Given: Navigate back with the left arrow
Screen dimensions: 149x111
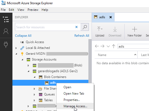Looking at the screenshot, I should [97, 46].
